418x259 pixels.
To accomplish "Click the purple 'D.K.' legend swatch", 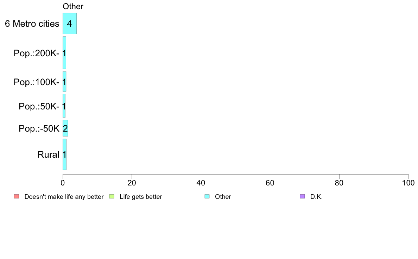I will 302,197.
